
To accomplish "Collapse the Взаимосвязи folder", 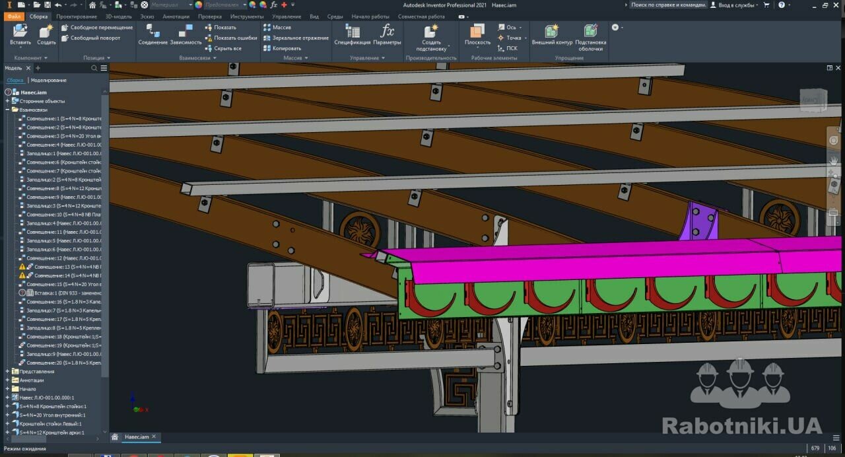I will click(x=7, y=110).
